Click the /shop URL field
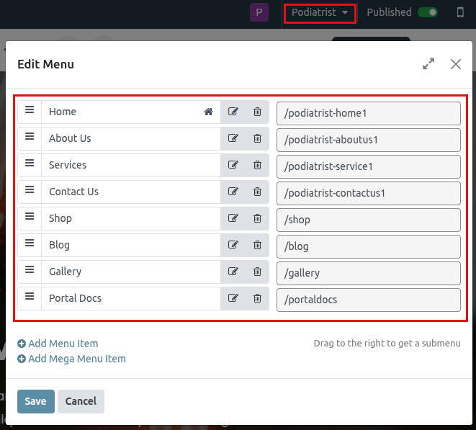This screenshot has height=430, width=476. [x=368, y=219]
